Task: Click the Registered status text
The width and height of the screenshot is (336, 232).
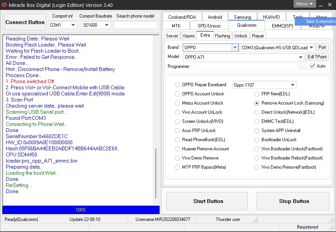Action: pyautogui.click(x=307, y=227)
